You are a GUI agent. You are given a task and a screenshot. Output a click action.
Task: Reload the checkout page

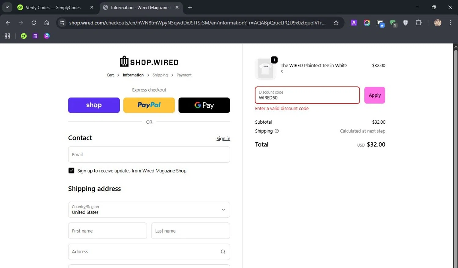click(x=34, y=23)
